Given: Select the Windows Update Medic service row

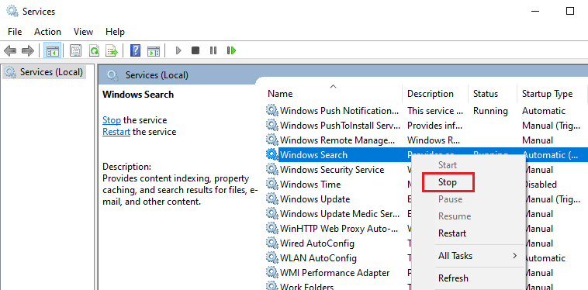Looking at the screenshot, I should coord(339,214).
